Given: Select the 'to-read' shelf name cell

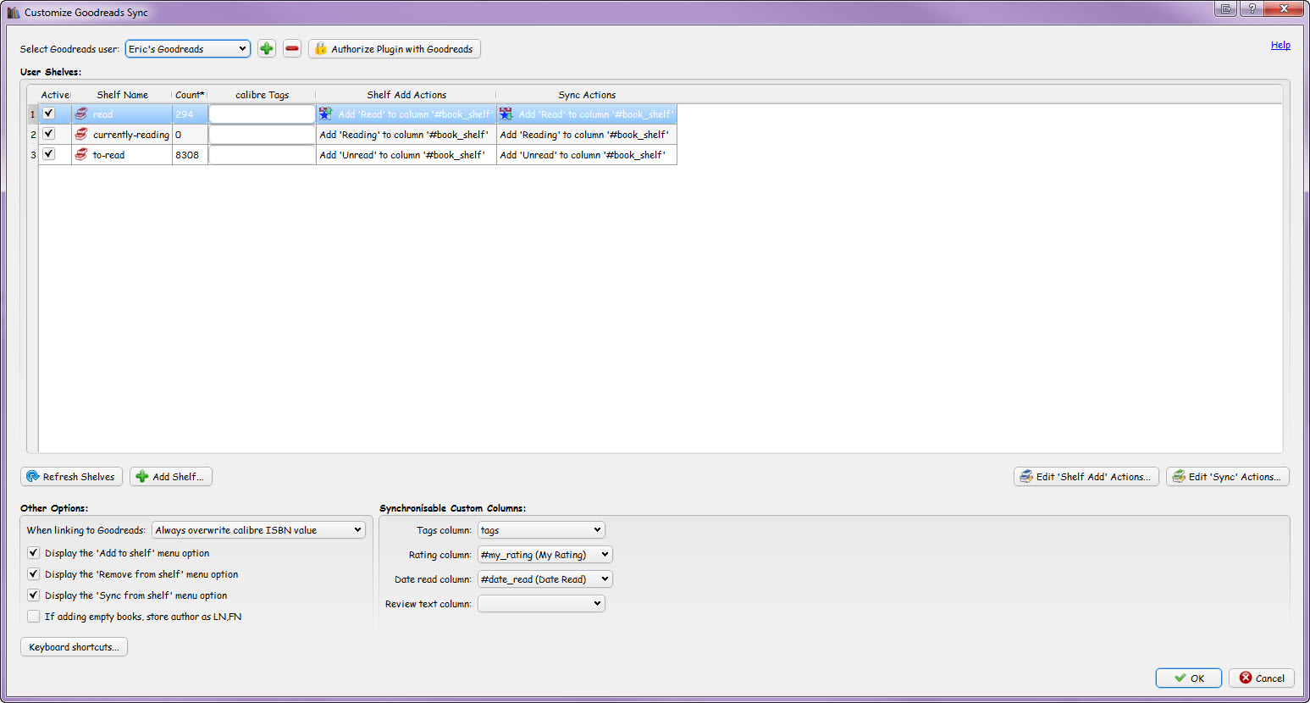Looking at the screenshot, I should (x=122, y=155).
